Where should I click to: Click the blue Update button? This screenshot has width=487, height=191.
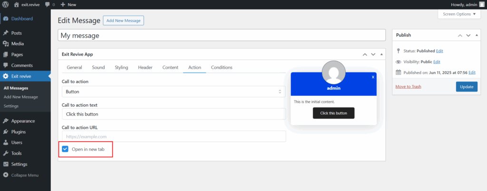(x=466, y=87)
